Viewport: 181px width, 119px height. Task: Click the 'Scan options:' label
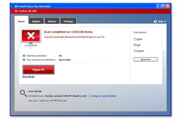(140, 32)
